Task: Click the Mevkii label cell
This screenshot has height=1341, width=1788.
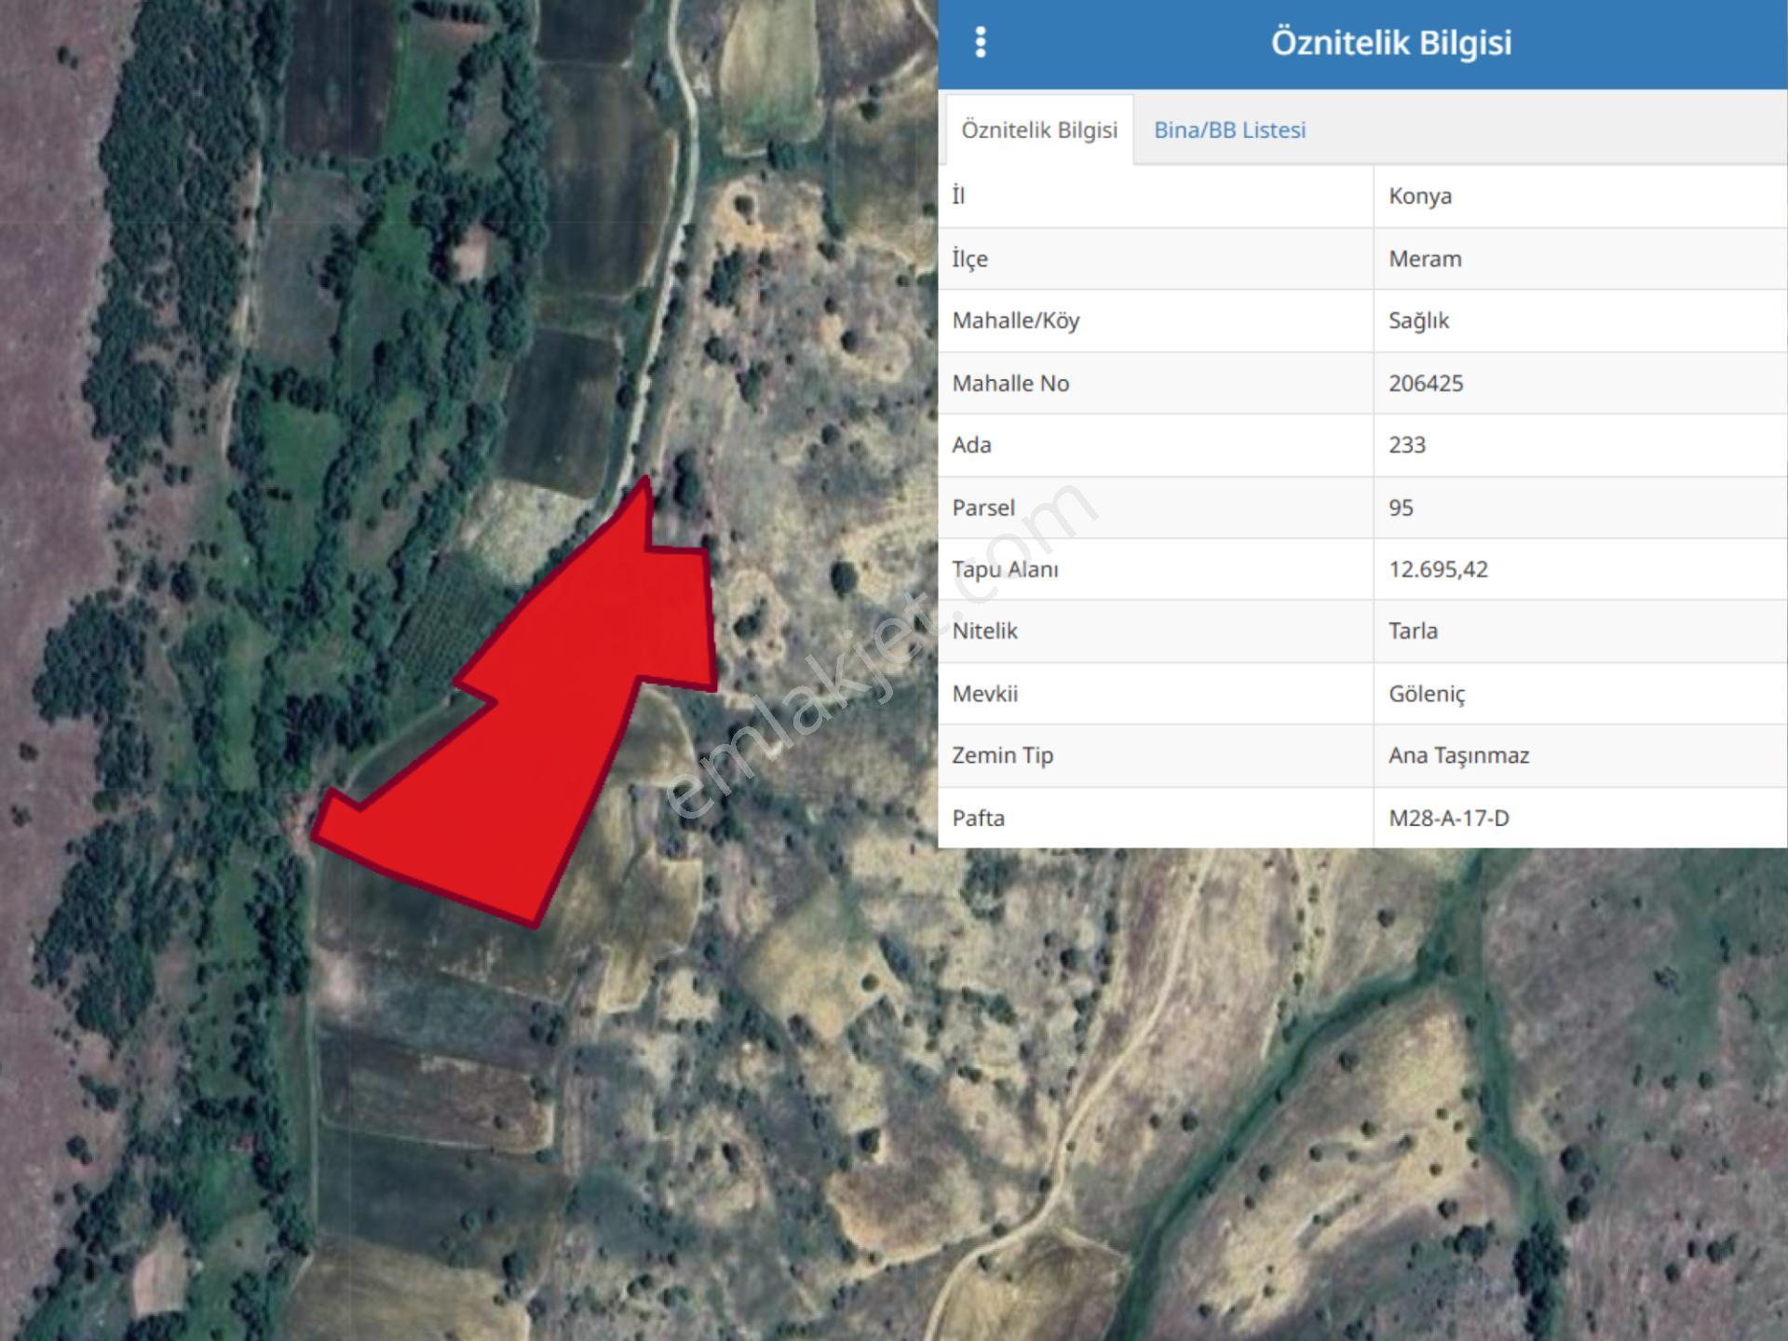Action: 1156,694
